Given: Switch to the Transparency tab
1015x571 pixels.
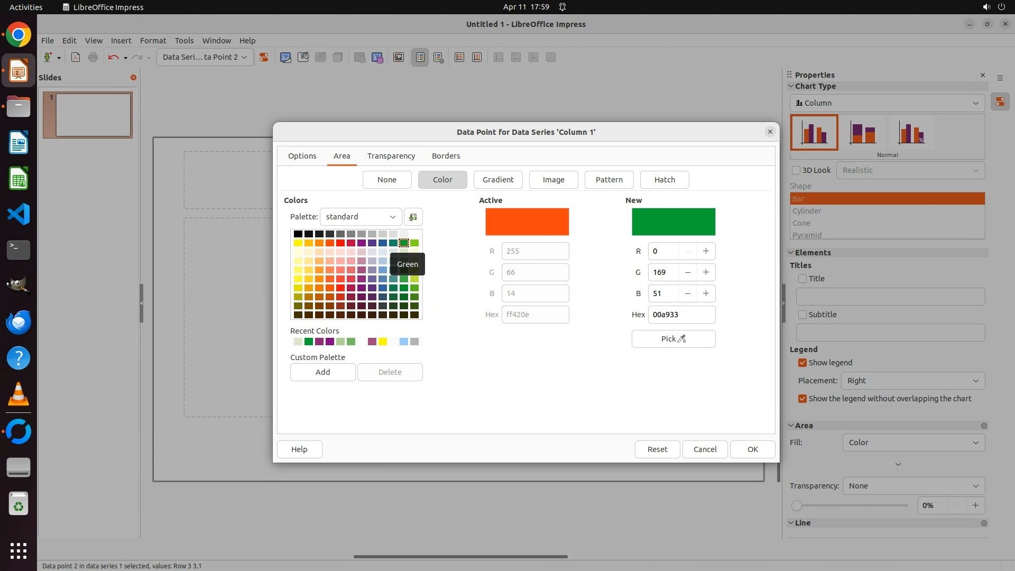Looking at the screenshot, I should [391, 156].
